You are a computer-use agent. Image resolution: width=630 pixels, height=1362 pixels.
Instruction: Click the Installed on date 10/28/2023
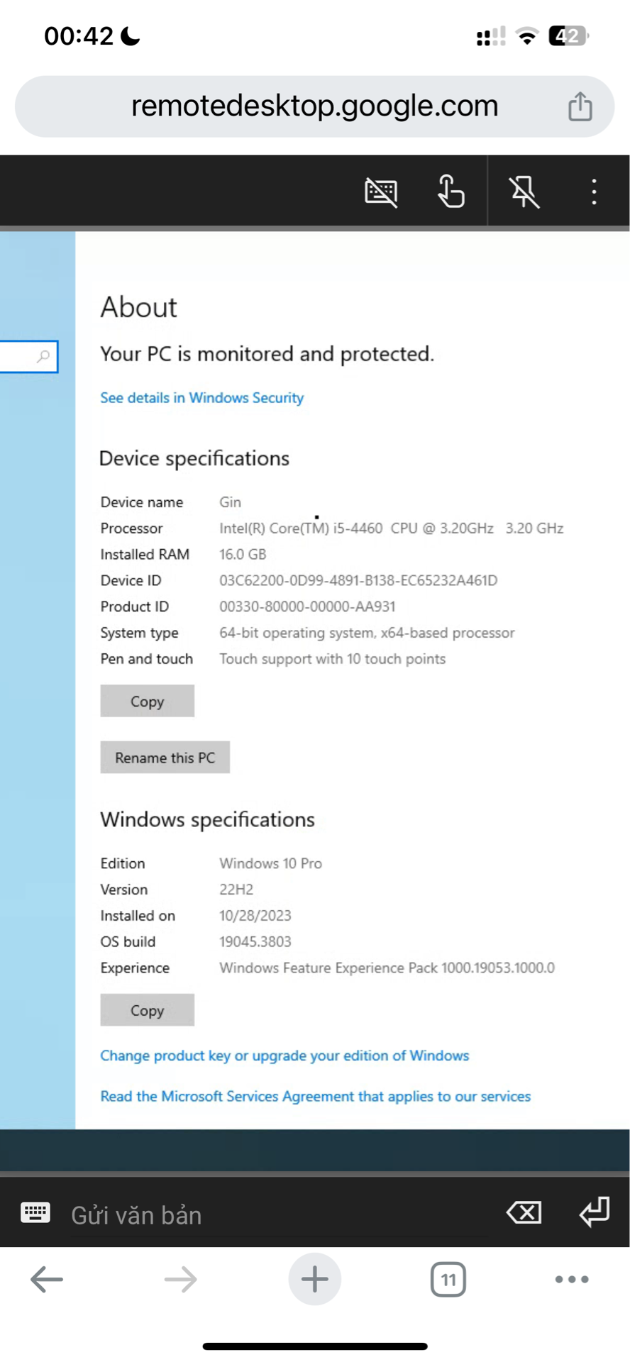pos(255,916)
